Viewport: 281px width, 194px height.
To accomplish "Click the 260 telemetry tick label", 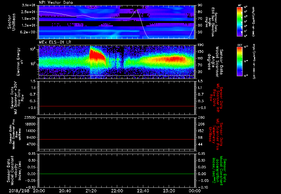I will 201,117.
